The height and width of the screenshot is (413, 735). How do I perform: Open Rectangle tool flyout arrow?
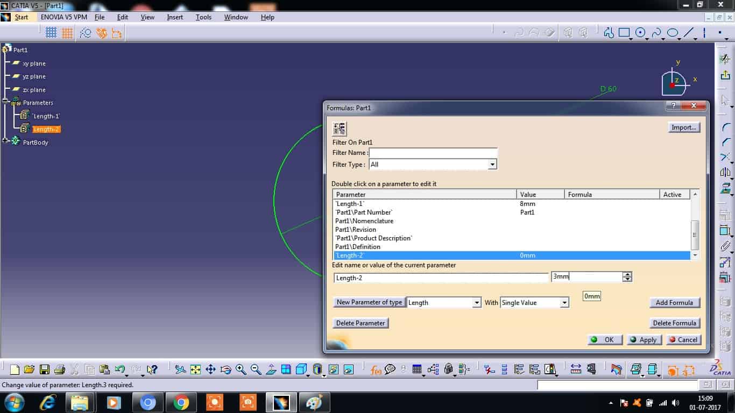coord(632,38)
